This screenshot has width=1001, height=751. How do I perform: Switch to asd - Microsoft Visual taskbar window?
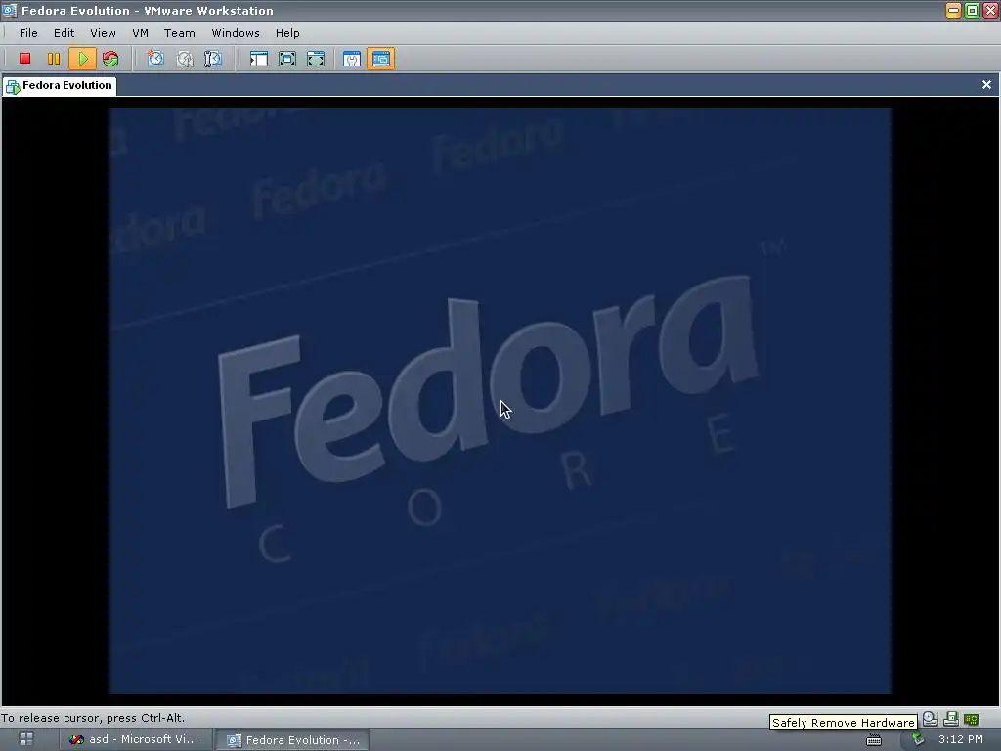point(135,739)
